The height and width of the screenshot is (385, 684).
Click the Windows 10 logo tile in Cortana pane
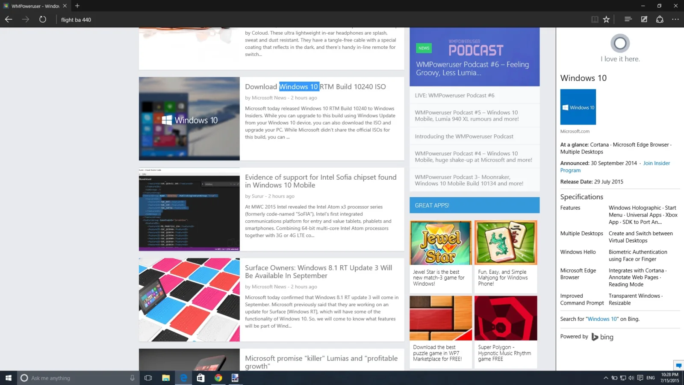point(578,107)
